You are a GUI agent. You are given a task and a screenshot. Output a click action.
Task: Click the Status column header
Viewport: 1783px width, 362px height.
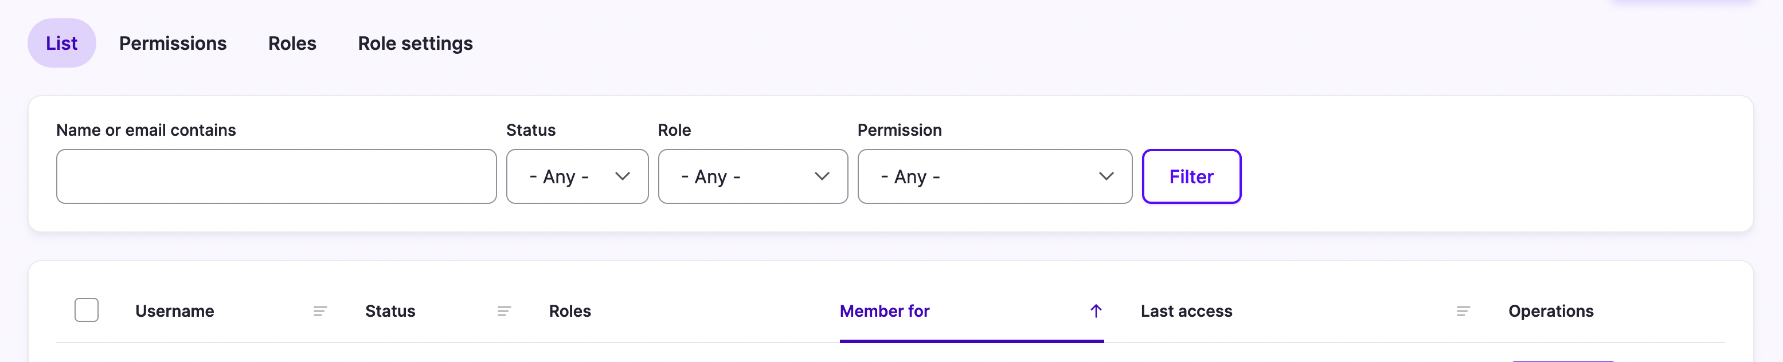[390, 311]
